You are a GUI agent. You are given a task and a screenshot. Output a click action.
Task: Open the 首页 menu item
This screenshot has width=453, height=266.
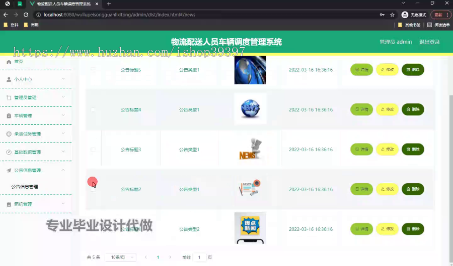point(19,62)
